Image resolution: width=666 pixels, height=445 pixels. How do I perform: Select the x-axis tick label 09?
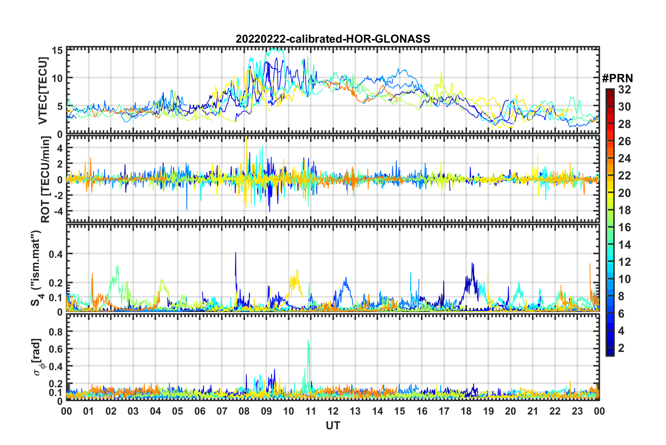click(x=266, y=411)
